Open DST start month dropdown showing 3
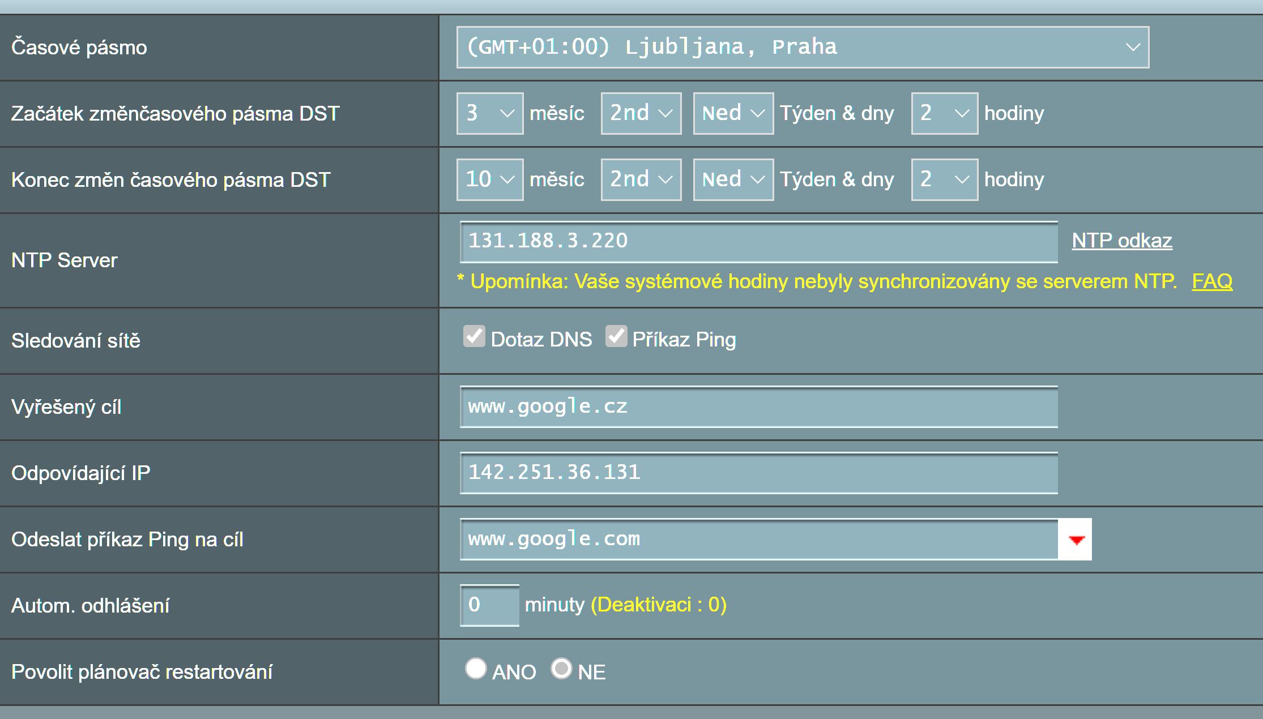The width and height of the screenshot is (1263, 719). 490,113
